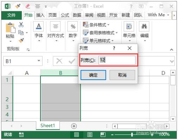This screenshot has width=178, height=140.
Task: Click the vertical scrollbar up arrow
Action: 173,73
